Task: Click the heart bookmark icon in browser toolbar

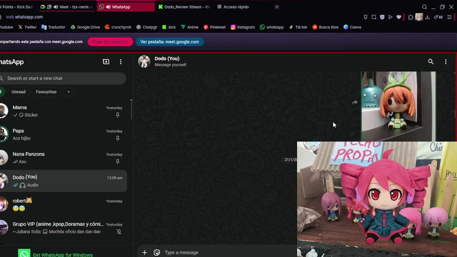Action: pos(399,17)
